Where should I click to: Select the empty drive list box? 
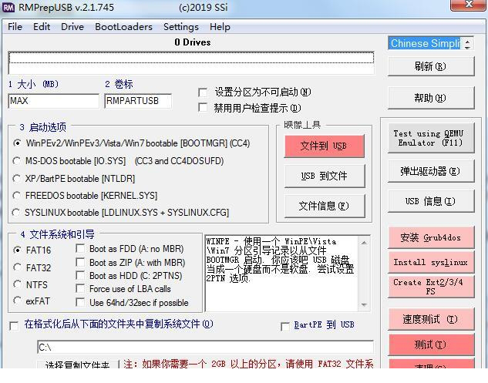coord(191,63)
